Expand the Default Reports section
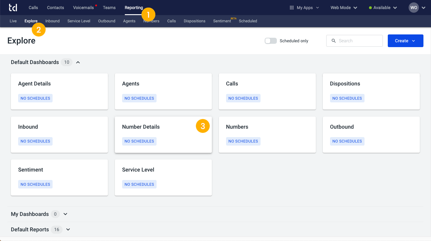The image size is (431, 241). (68, 230)
